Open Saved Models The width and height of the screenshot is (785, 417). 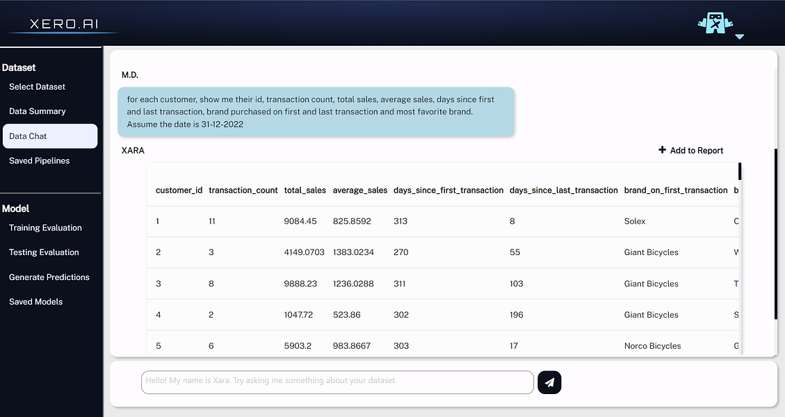click(37, 302)
